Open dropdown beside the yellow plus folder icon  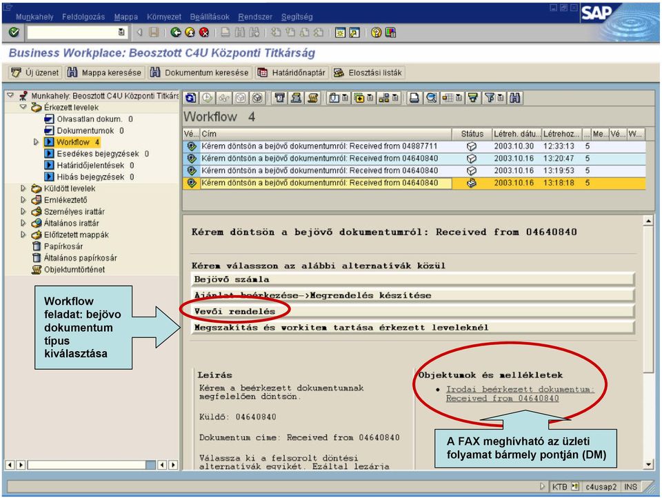[370, 98]
